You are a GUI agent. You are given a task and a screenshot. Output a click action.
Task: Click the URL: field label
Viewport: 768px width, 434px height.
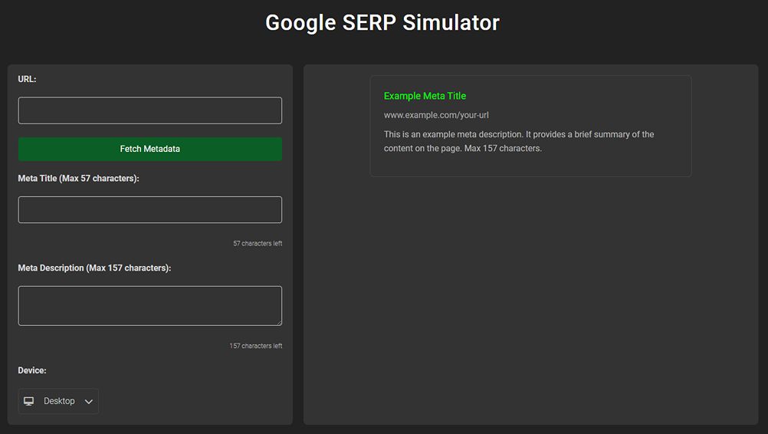(x=27, y=79)
